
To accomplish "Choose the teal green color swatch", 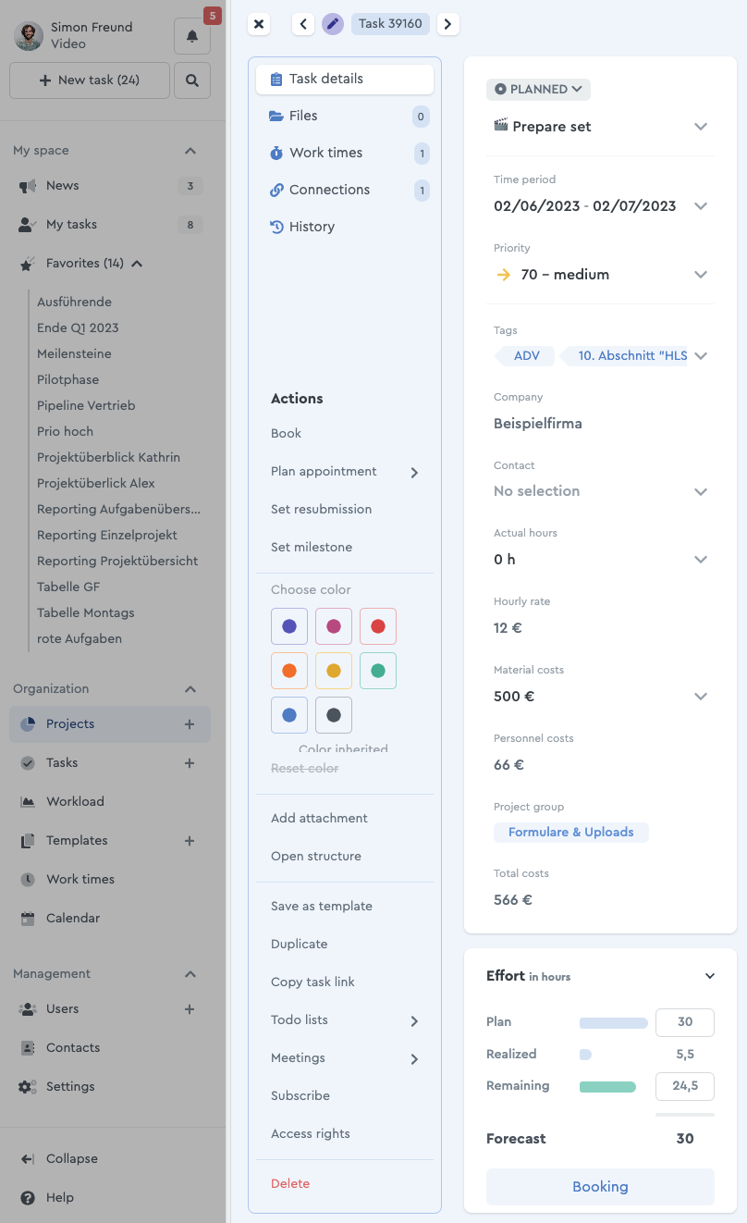I will coord(378,671).
